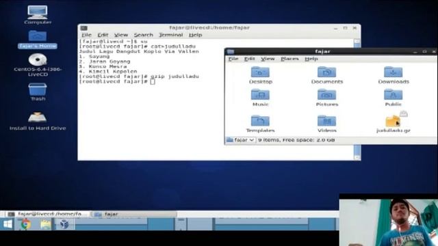
Task: Open the terminal Search menu
Action: click(143, 35)
